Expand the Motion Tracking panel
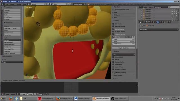The height and width of the screenshot is (101, 180). pos(113,73)
